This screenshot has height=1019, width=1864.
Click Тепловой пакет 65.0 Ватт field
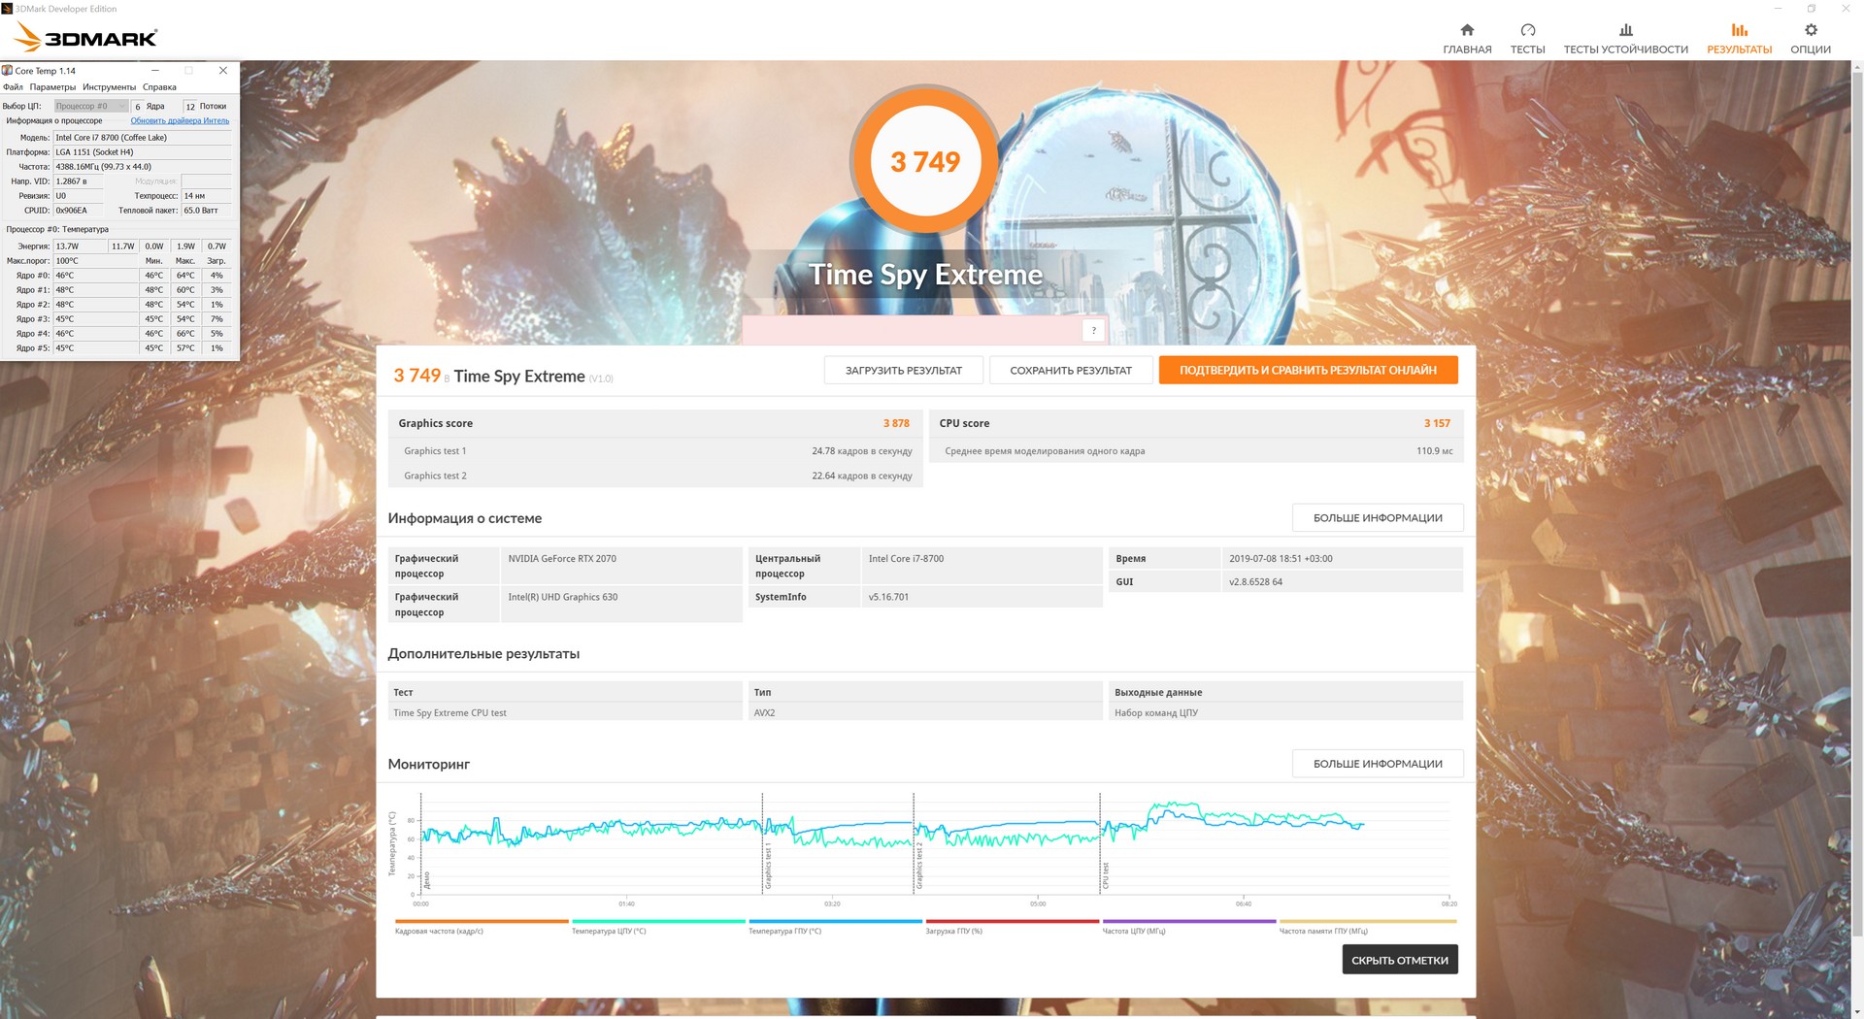(207, 211)
